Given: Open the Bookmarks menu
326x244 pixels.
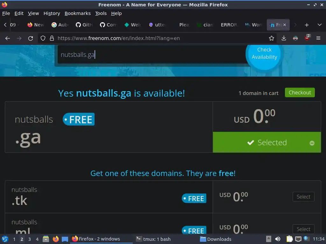Looking at the screenshot, I should point(78,13).
